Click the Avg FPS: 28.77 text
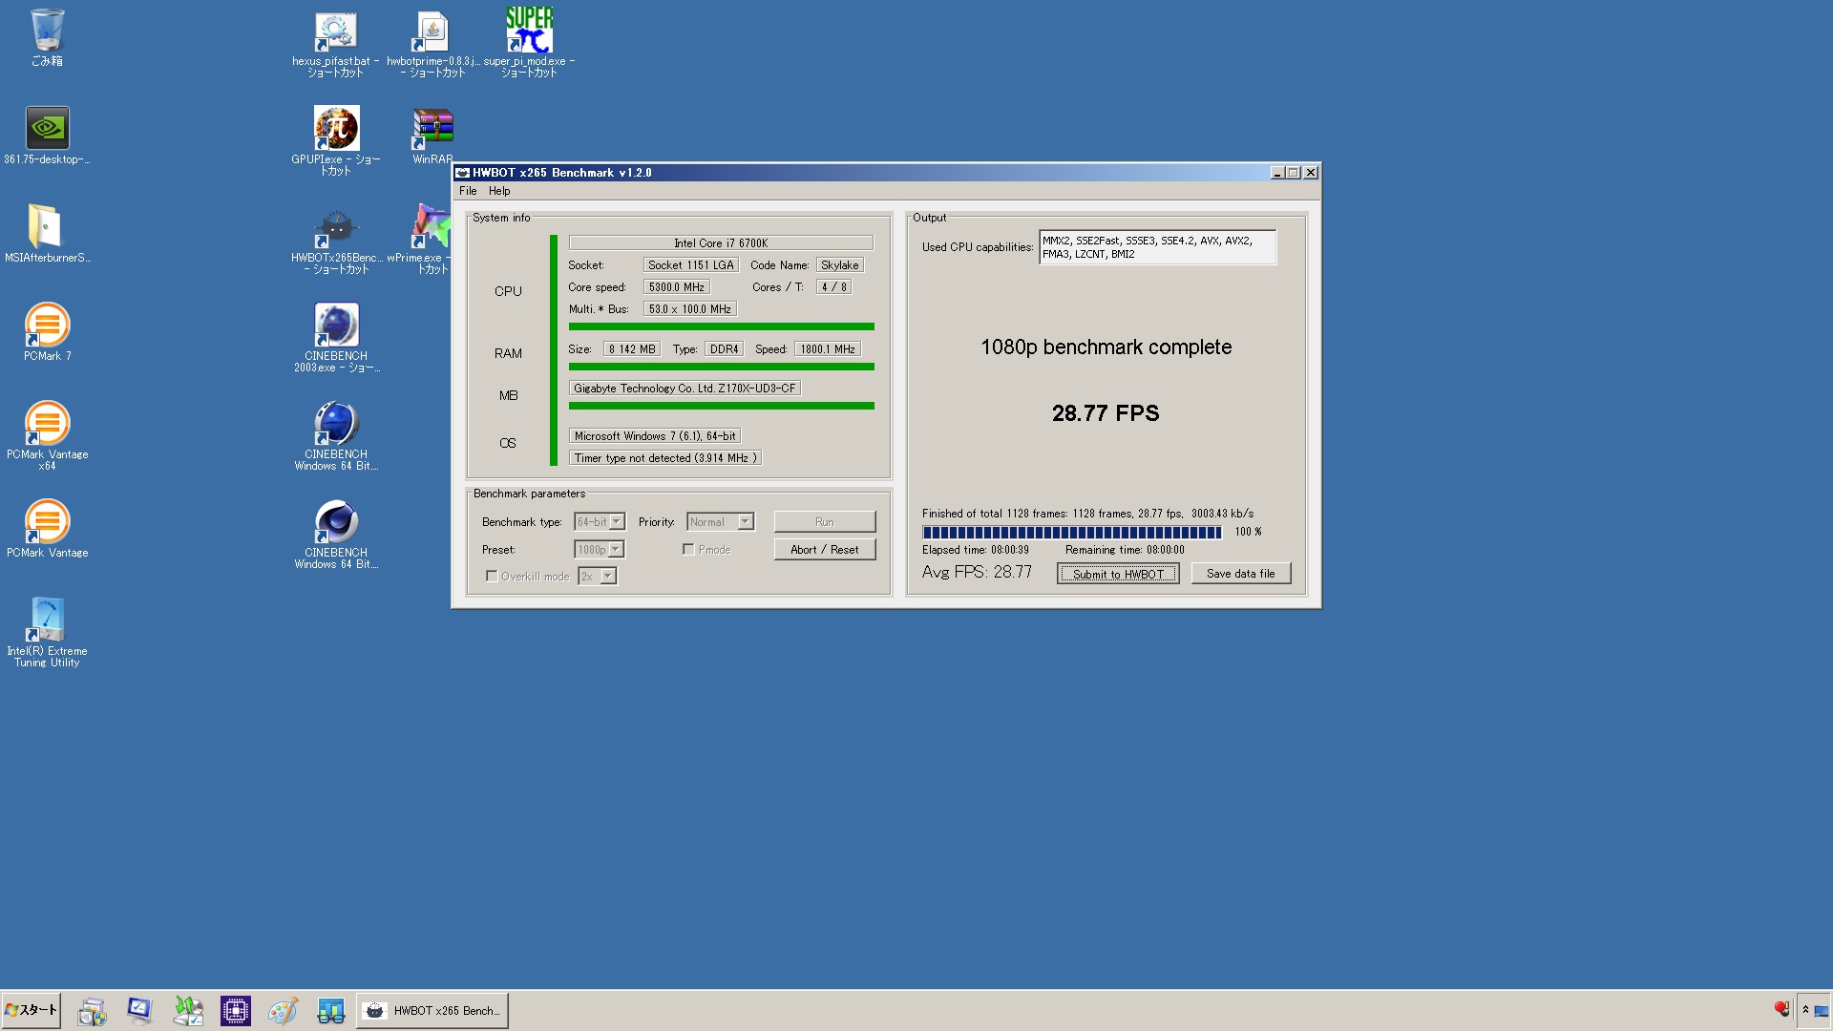 pos(977,573)
